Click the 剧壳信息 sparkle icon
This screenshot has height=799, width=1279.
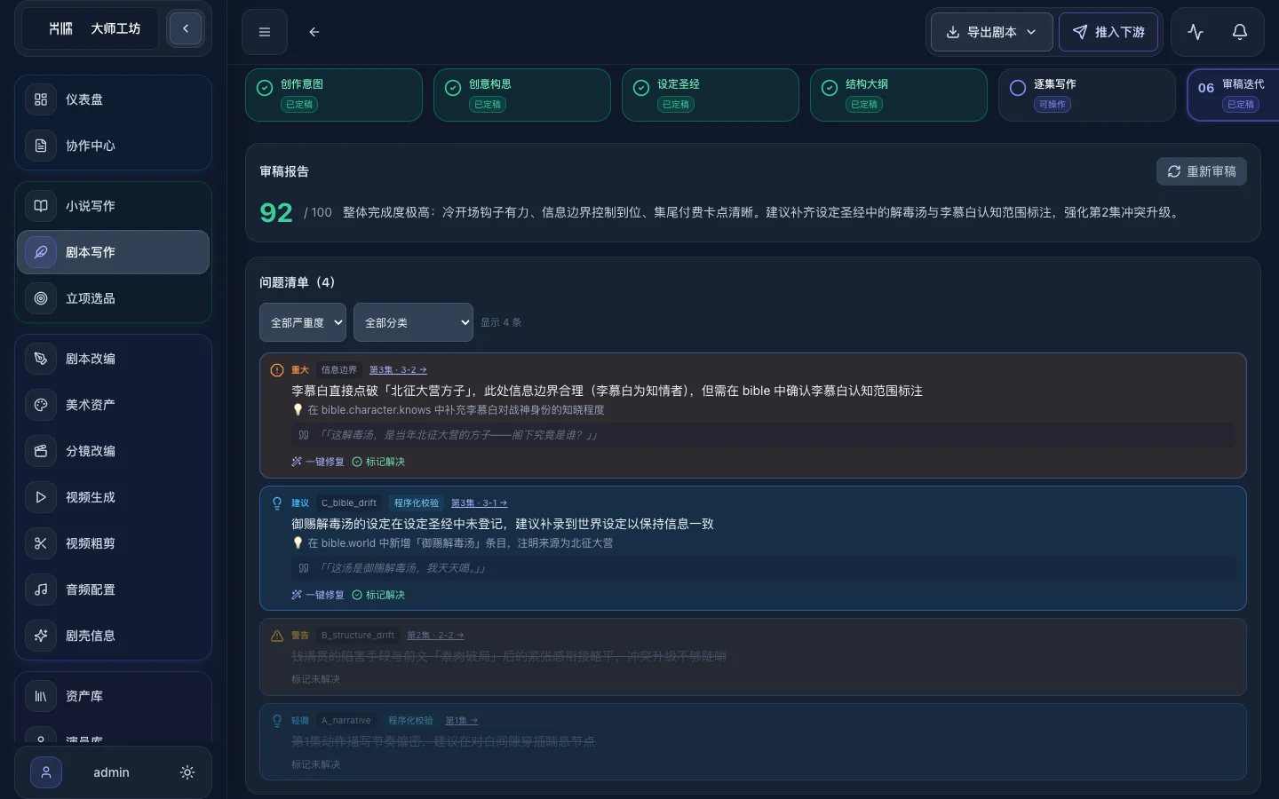41,636
